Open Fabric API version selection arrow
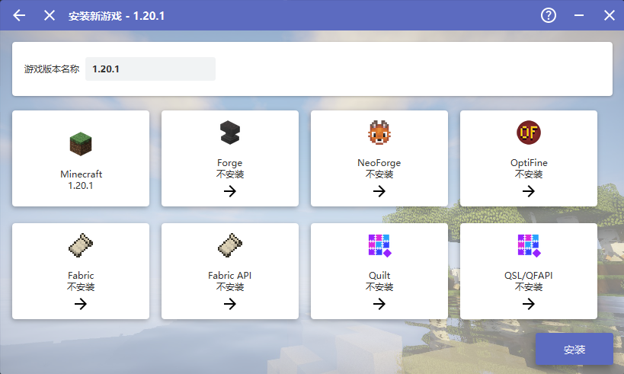 (x=230, y=304)
